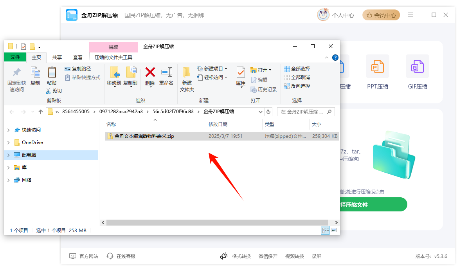This screenshot has height=267, width=459.
Task: Click breadcrumb segment 3561455005
Action: coord(76,112)
